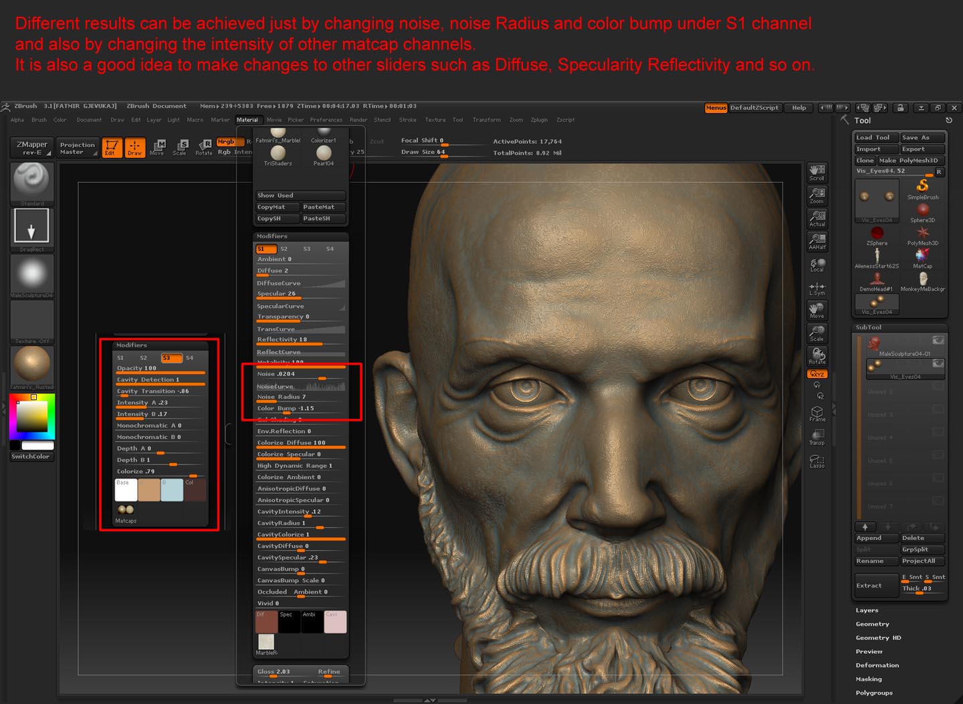Open the Preferences menu

[x=326, y=120]
